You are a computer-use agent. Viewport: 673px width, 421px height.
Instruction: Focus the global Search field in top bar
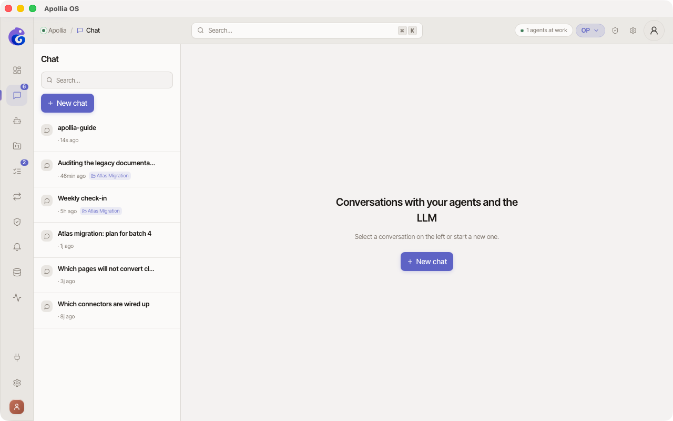pyautogui.click(x=307, y=31)
